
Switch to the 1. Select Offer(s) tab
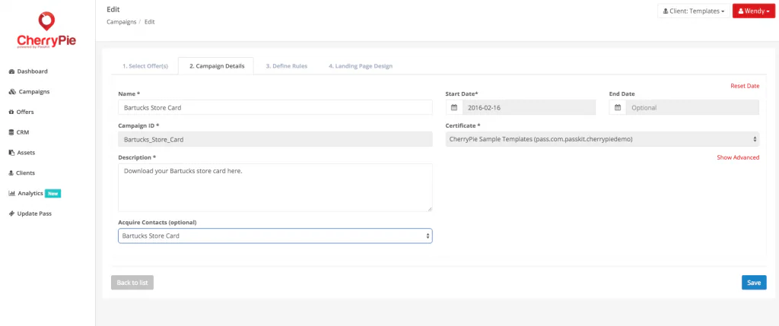[x=145, y=66]
